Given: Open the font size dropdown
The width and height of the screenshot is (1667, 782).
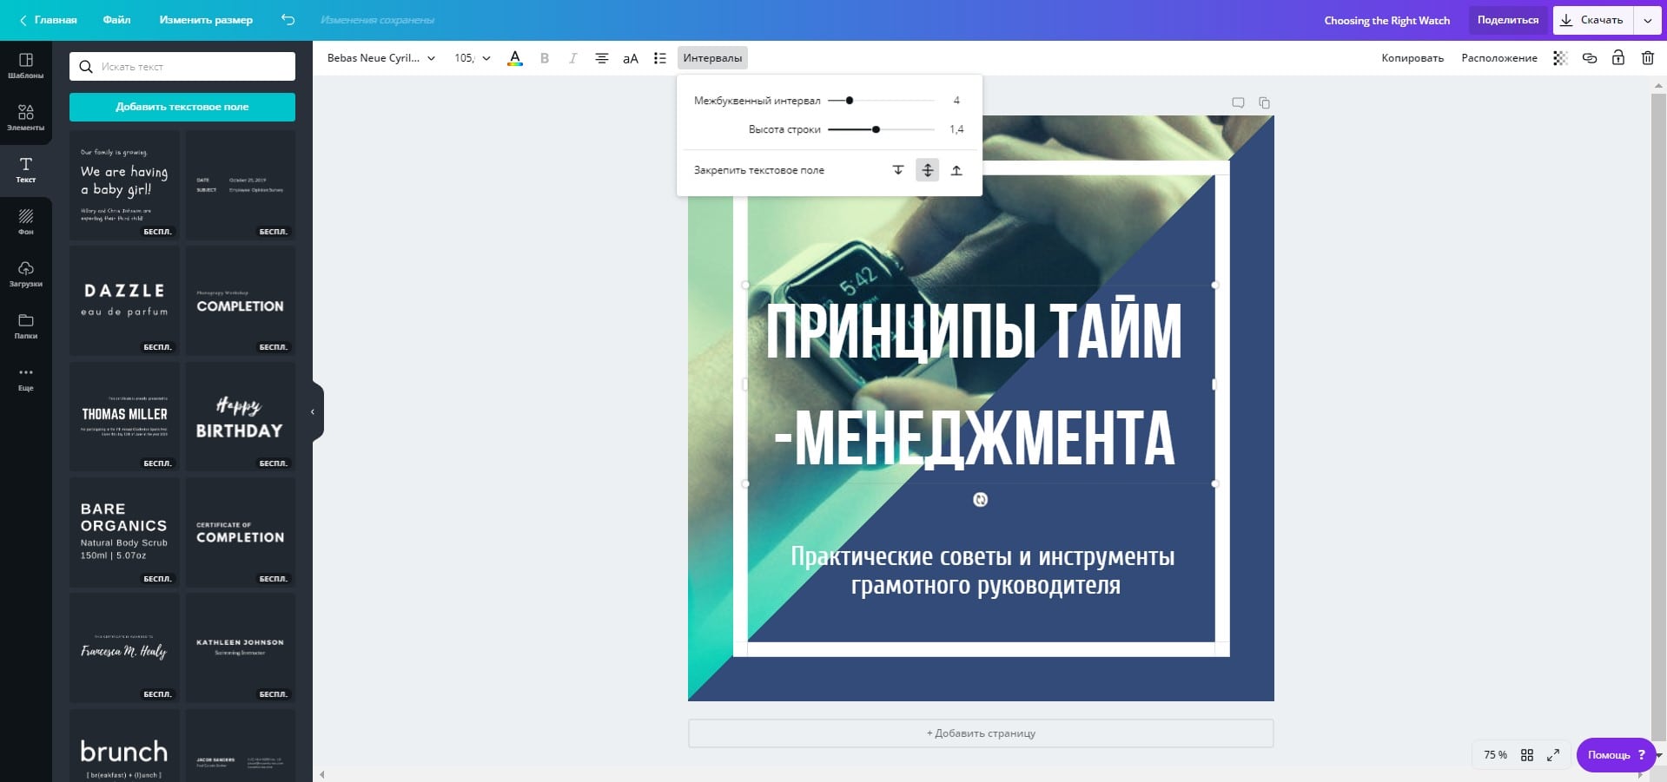Looking at the screenshot, I should (473, 58).
